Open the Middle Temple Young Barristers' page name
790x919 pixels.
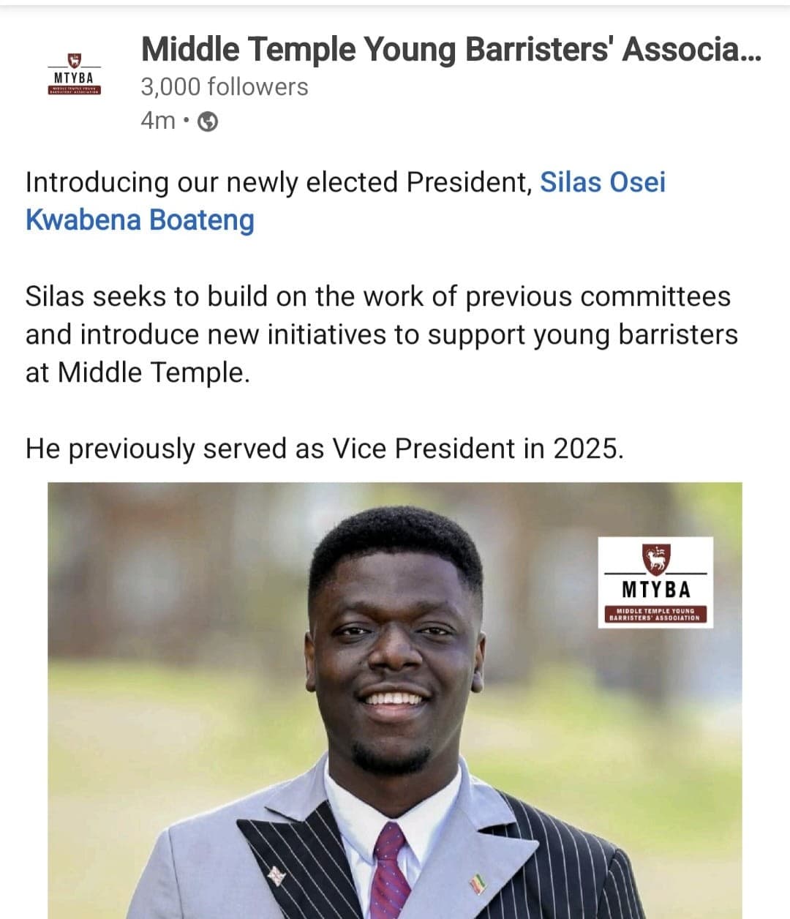tap(451, 50)
